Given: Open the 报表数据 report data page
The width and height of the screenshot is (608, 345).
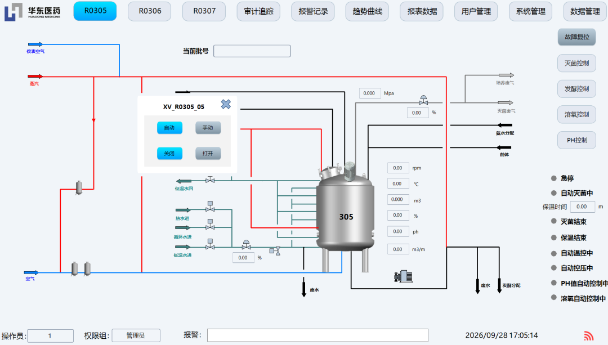Looking at the screenshot, I should pyautogui.click(x=422, y=11).
